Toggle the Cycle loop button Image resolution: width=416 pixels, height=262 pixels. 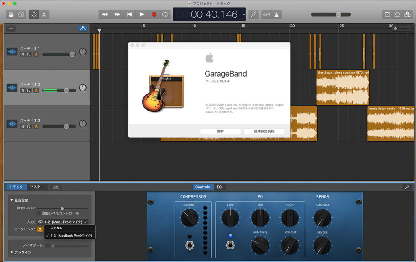(165, 14)
